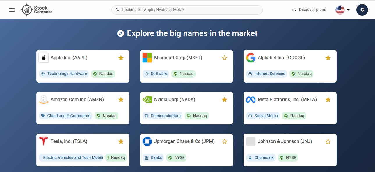The height and width of the screenshot is (172, 375).
Task: Expand the US flag country dropdown
Action: (343, 10)
